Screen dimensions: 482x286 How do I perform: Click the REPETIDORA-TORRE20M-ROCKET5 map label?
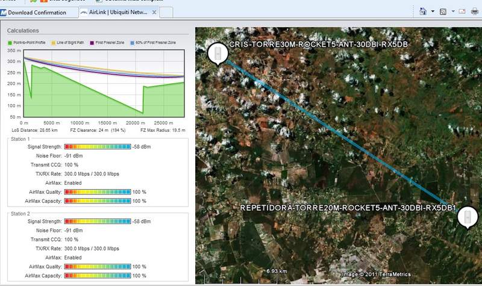348,208
